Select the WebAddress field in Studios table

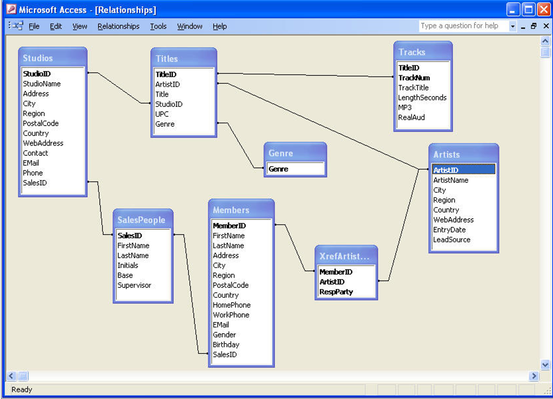point(53,143)
